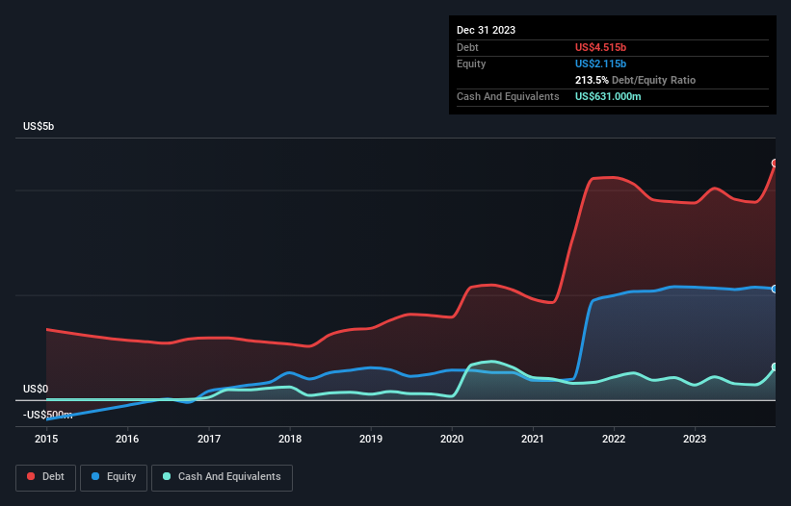This screenshot has height=506, width=791.
Task: Select the red Debt endpoint marker
Action: tap(775, 164)
